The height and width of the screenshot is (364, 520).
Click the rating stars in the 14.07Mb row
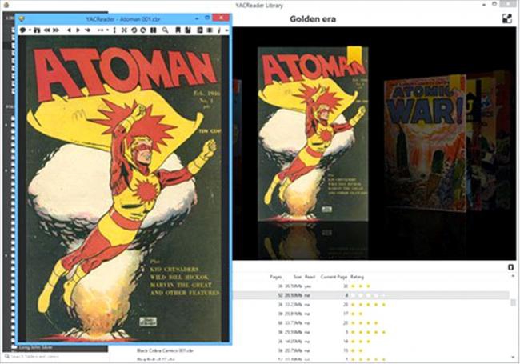click(x=361, y=342)
